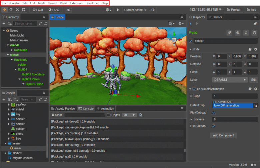Click the Clear console button
The image size is (260, 168).
(57, 115)
